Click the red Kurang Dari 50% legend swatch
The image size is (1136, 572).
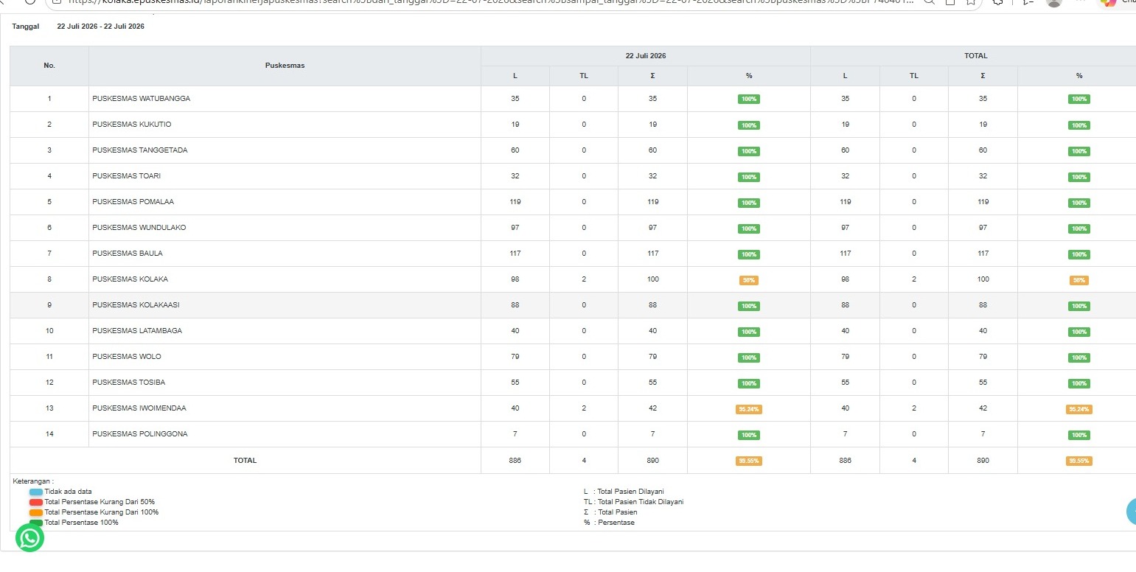[x=36, y=502]
